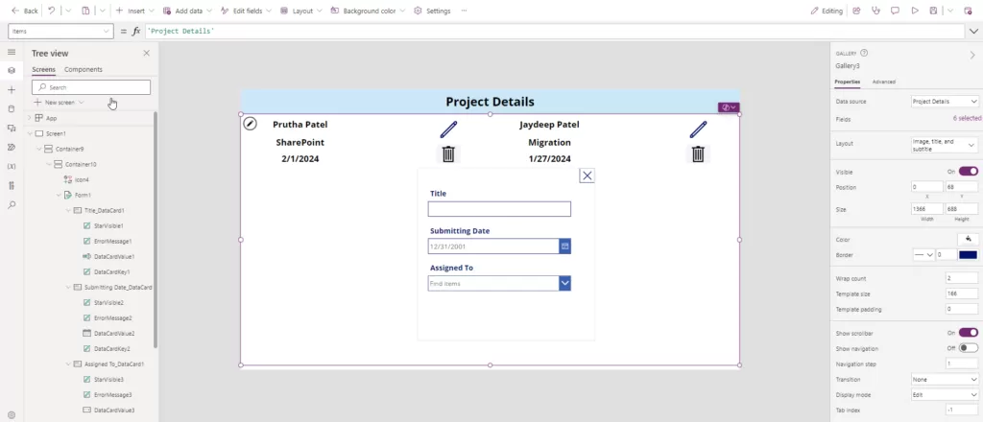Toggle the Visible switch off
Viewport: 983px width, 422px height.
pos(968,171)
